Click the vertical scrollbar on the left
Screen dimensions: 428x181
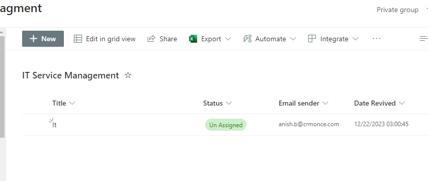click(2, 86)
